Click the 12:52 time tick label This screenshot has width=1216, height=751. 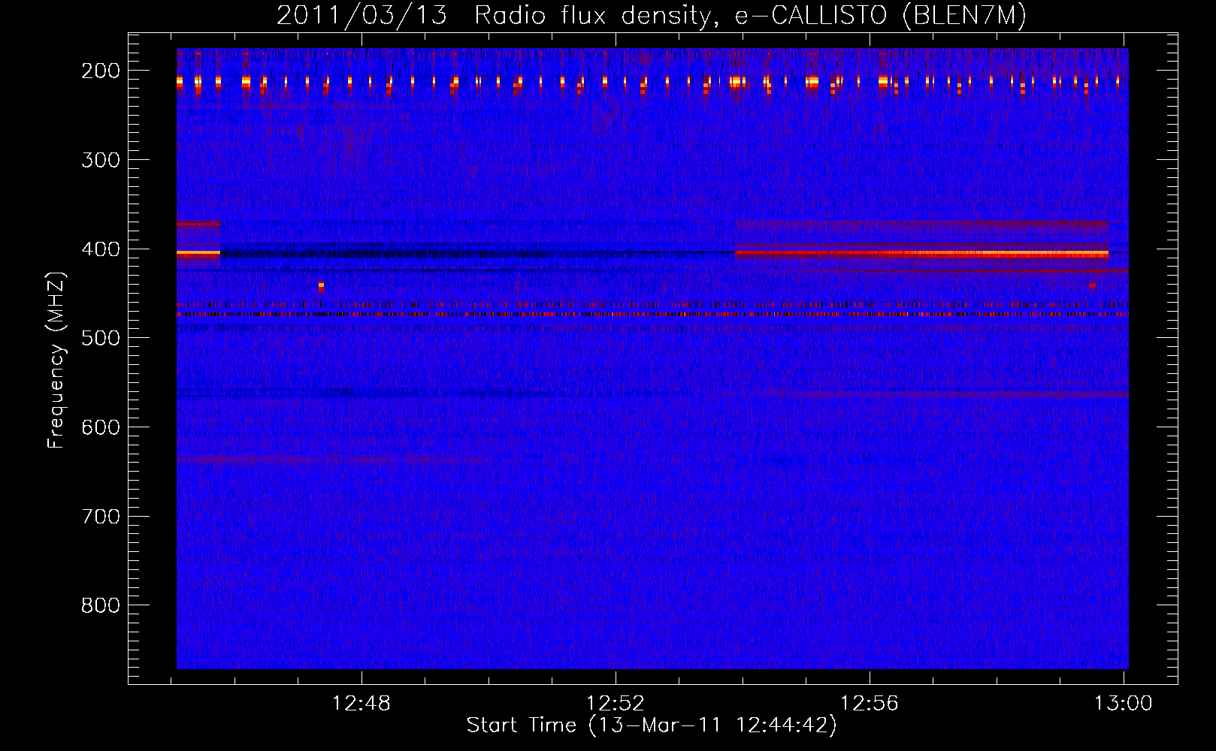616,704
